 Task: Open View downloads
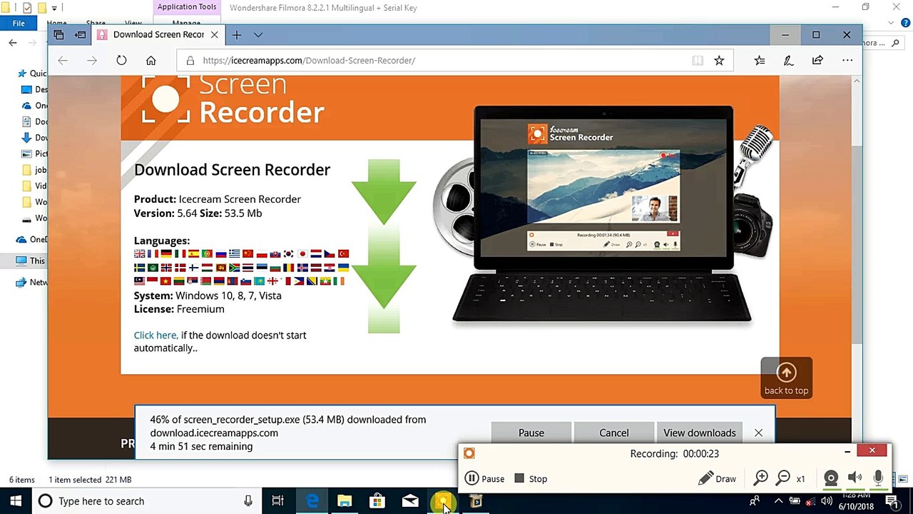coord(700,433)
